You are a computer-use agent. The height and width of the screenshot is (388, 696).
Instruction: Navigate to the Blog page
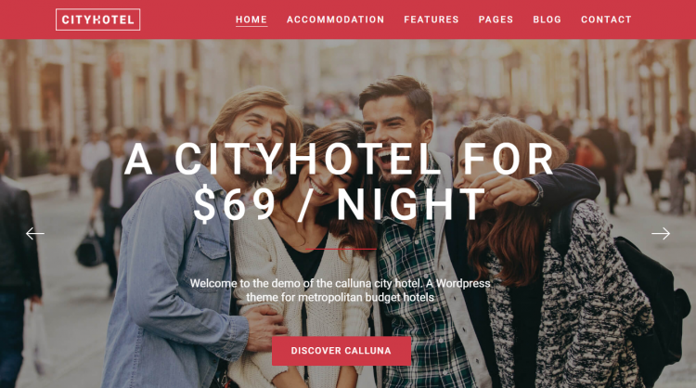547,19
